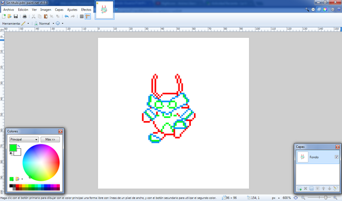Select the Fondo layer
342x201 pixels.
pyautogui.click(x=317, y=157)
